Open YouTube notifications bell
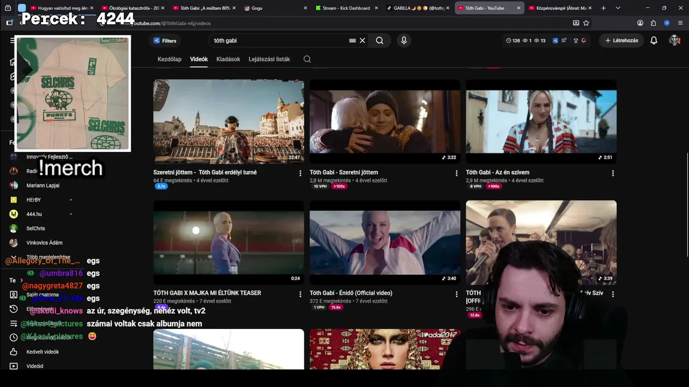 [654, 40]
